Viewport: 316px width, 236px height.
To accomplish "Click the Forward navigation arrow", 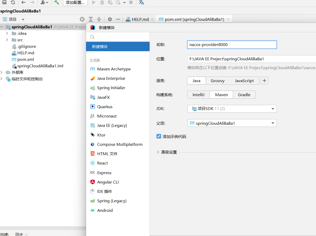I will 32,2.
